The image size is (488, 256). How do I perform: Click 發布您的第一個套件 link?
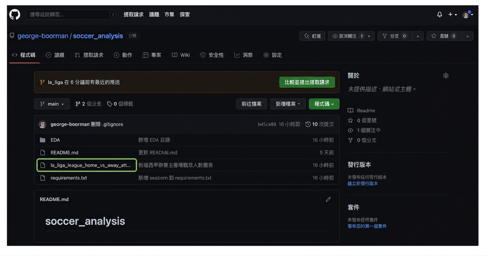pyautogui.click(x=367, y=226)
